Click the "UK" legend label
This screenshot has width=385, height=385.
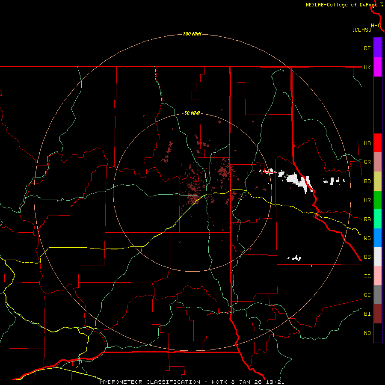click(x=367, y=67)
